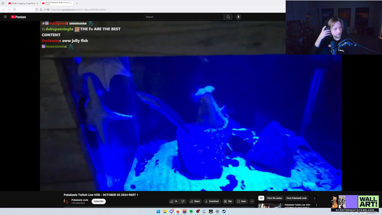The width and height of the screenshot is (382, 215).
Task: Open options menu for the suggested video
Action: [316, 205]
